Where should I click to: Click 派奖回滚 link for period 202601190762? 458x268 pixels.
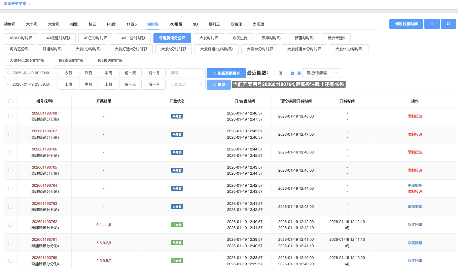coord(415,225)
